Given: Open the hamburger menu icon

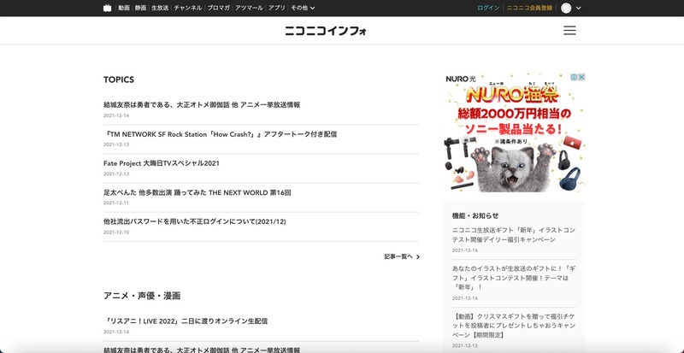Looking at the screenshot, I should (569, 31).
